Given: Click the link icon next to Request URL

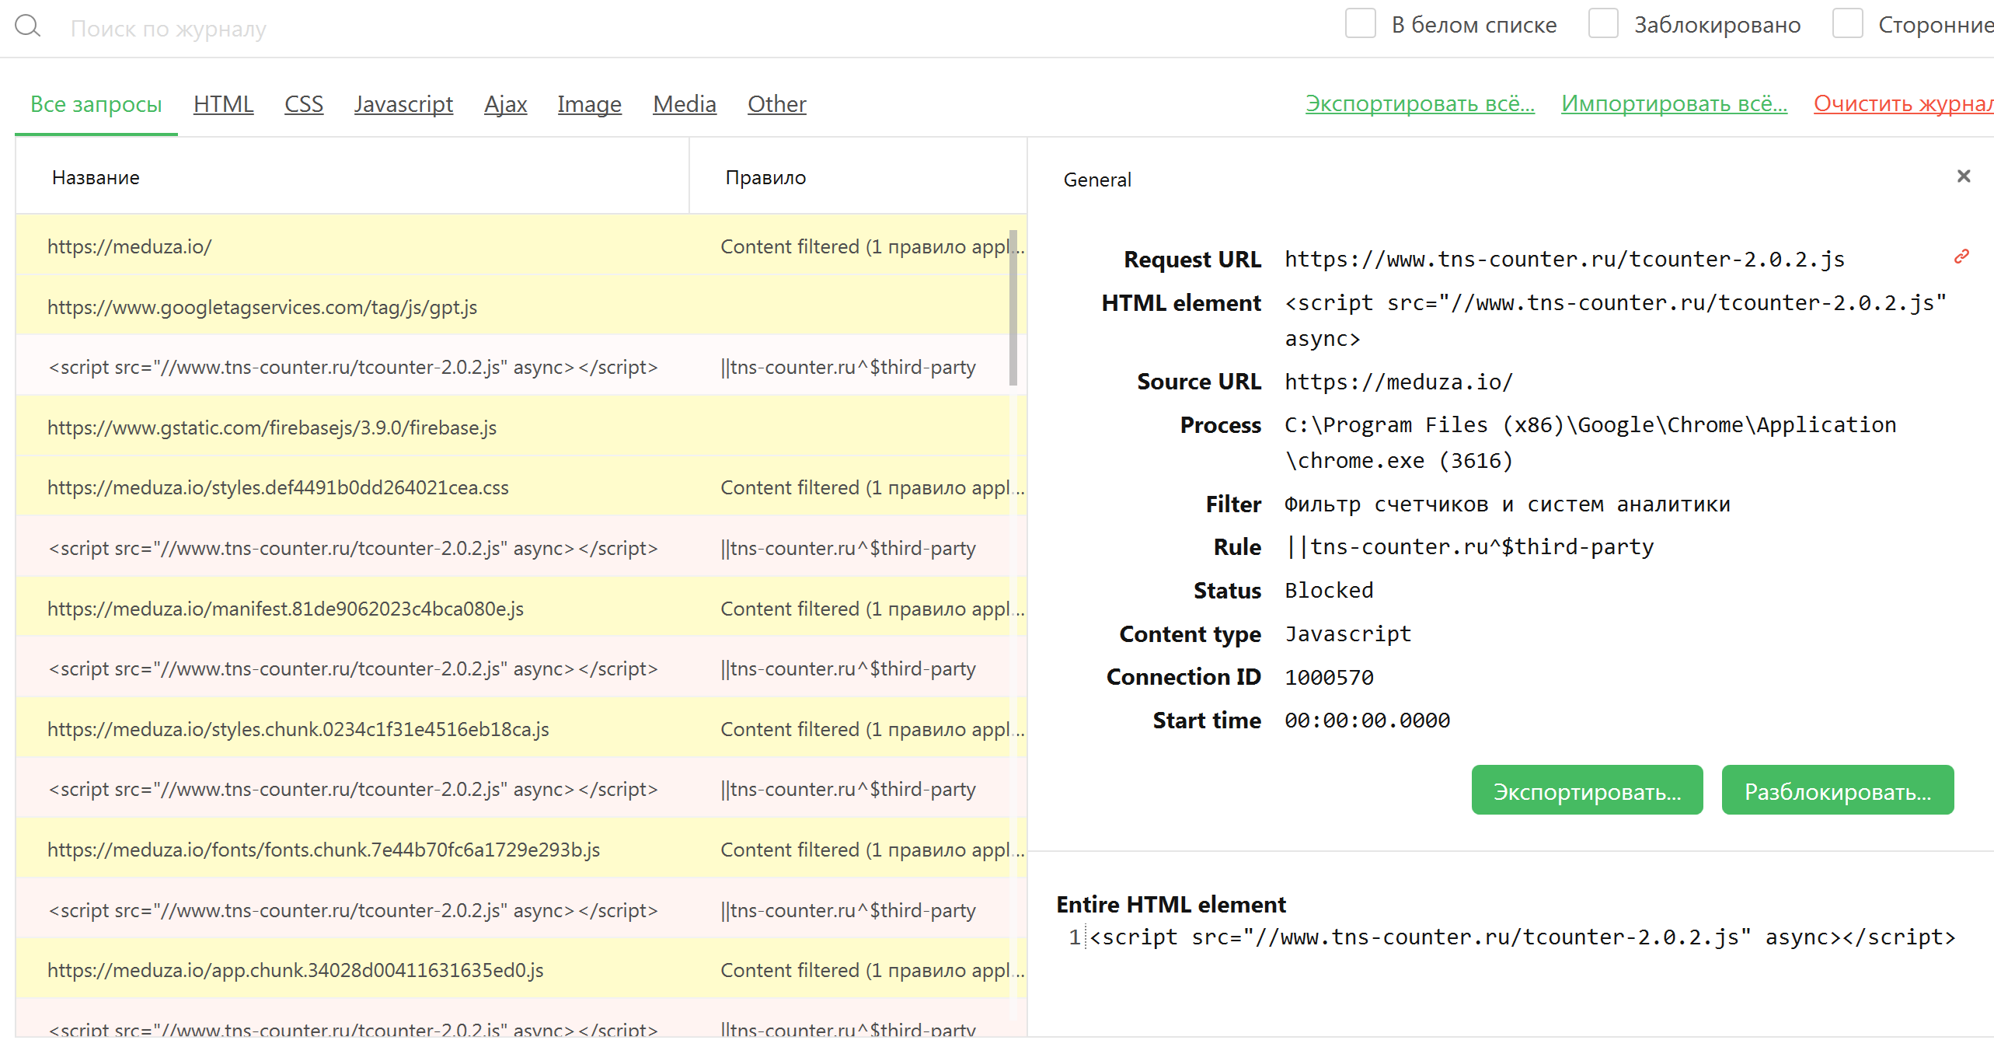Looking at the screenshot, I should (1962, 257).
